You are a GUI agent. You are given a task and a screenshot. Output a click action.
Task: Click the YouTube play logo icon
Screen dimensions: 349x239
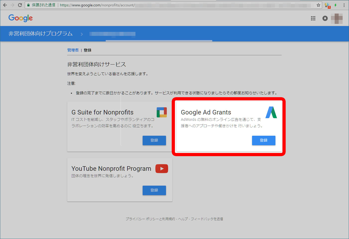(162, 169)
